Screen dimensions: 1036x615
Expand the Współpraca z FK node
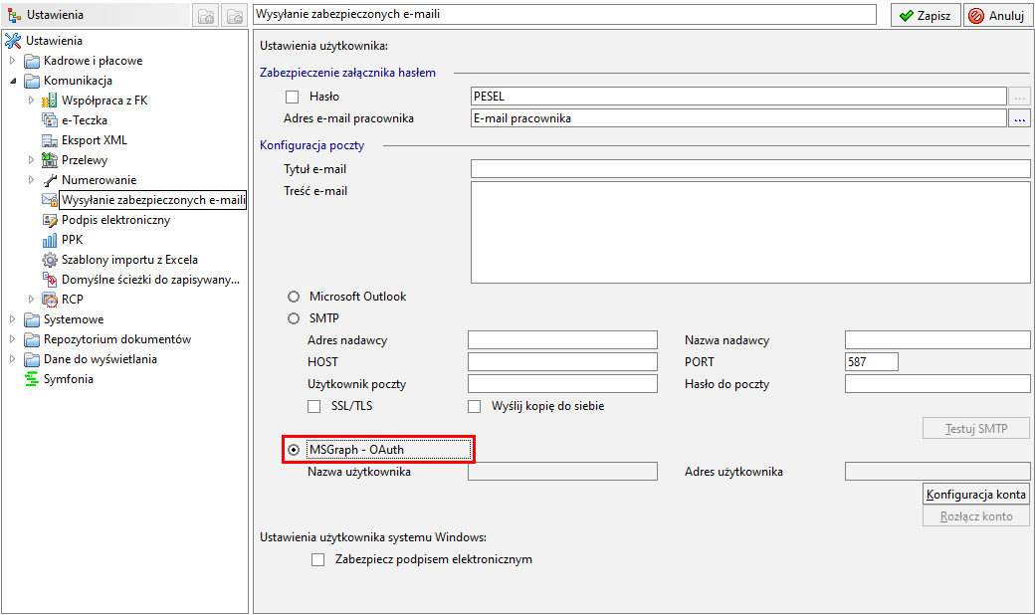pyautogui.click(x=31, y=101)
